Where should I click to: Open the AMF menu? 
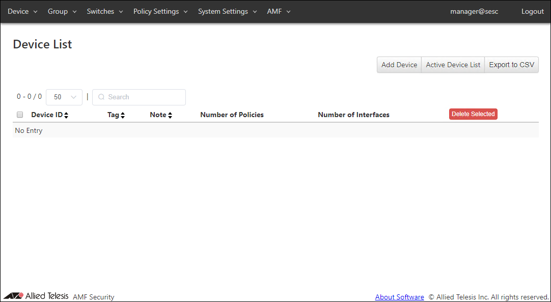(x=279, y=11)
